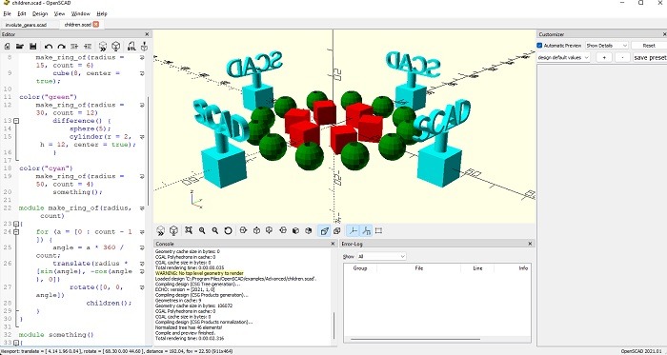Close the Editor panel

(147, 34)
